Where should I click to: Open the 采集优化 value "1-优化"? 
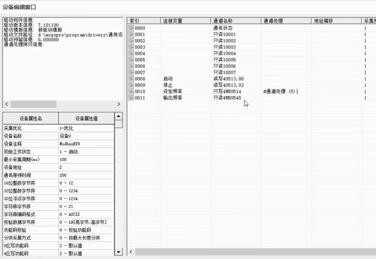click(x=86, y=128)
